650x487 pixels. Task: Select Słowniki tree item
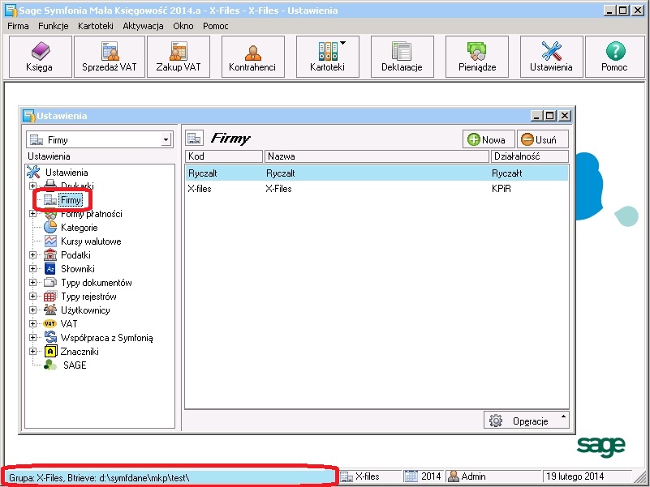coord(78,269)
